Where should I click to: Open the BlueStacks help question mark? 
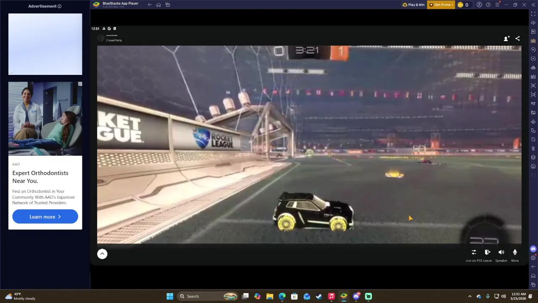point(488,5)
